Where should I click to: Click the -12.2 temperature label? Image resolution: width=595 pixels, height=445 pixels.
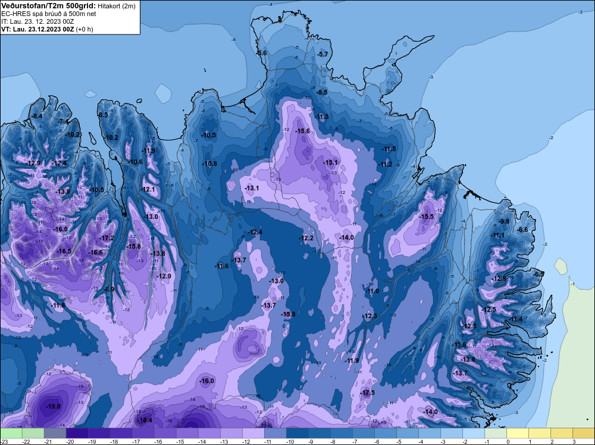[x=306, y=238]
